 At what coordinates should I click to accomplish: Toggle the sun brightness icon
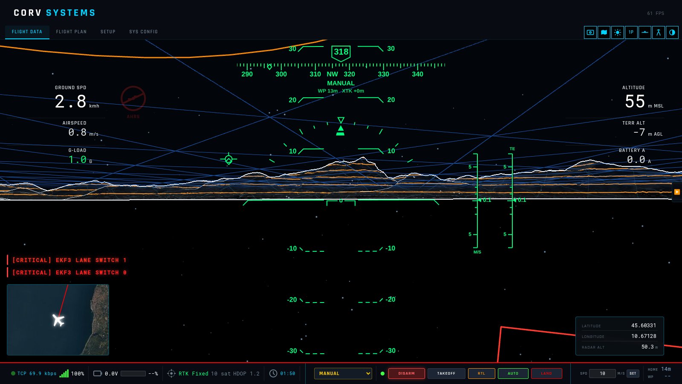(x=618, y=32)
